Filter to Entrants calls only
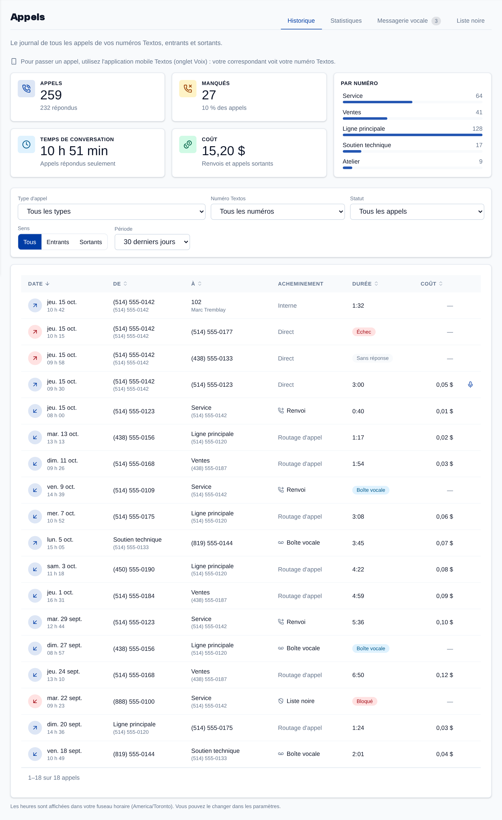502x820 pixels. coord(58,242)
